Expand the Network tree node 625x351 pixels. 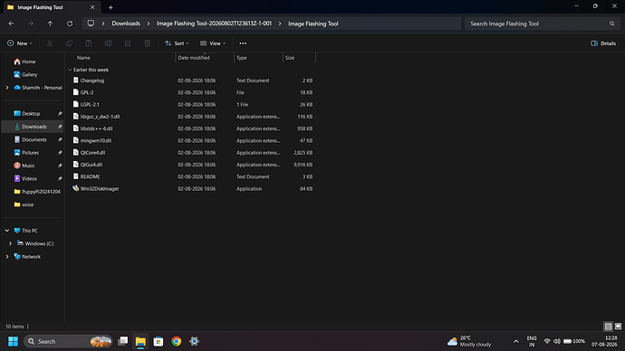tap(7, 257)
